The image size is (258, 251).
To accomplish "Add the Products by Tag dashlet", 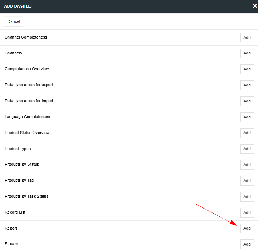I will pos(247,181).
